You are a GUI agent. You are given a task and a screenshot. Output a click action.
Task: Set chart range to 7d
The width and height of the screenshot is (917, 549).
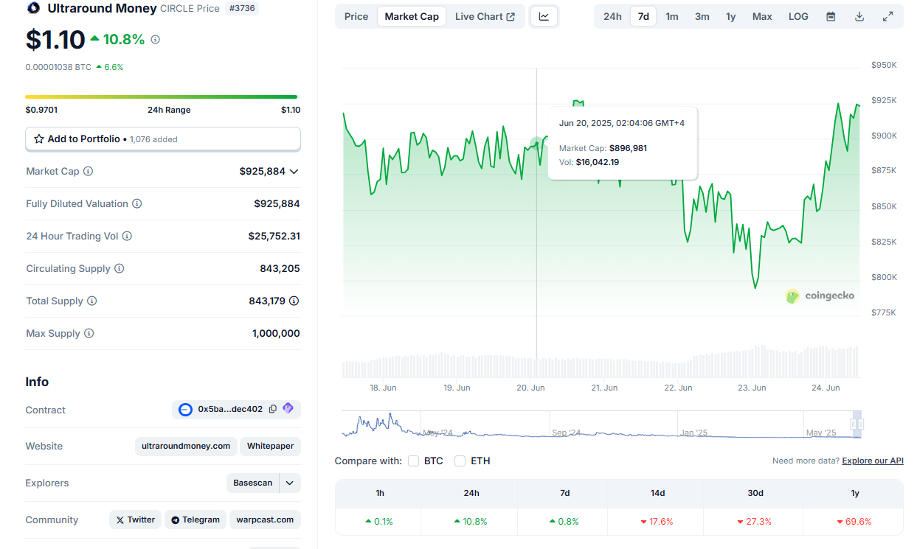point(643,16)
